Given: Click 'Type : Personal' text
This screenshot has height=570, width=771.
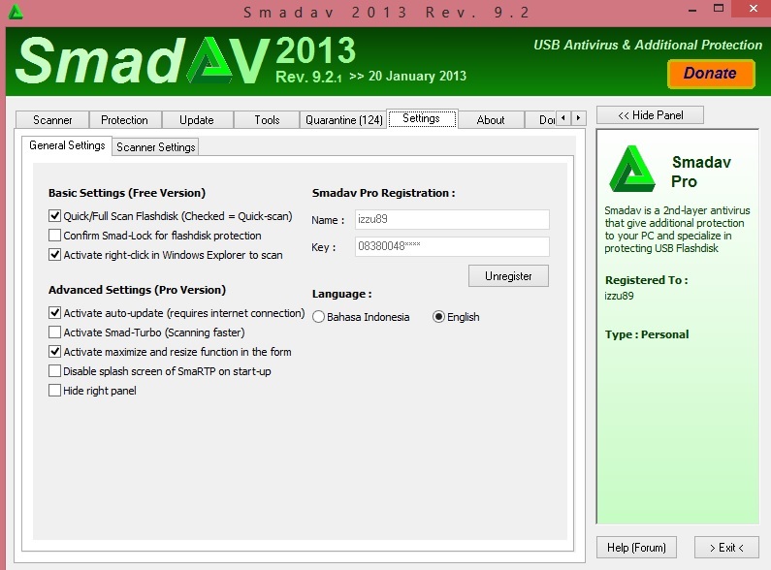Looking at the screenshot, I should pyautogui.click(x=647, y=334).
